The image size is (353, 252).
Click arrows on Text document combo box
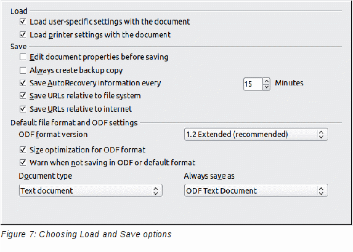156,191
